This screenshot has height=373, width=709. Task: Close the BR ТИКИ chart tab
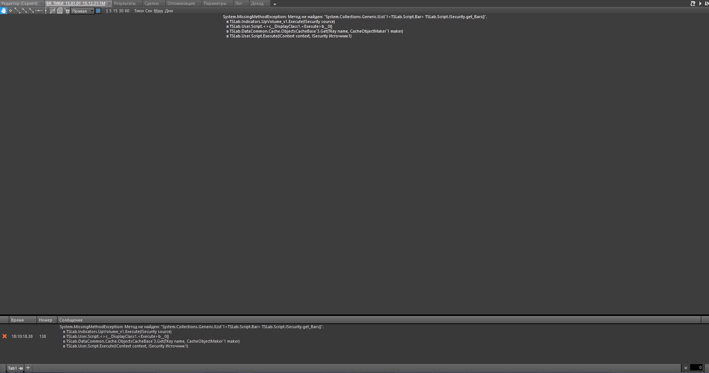tap(109, 3)
